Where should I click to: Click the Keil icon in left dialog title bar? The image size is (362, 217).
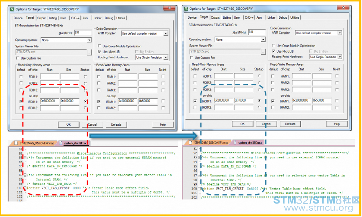pyautogui.click(x=12, y=9)
